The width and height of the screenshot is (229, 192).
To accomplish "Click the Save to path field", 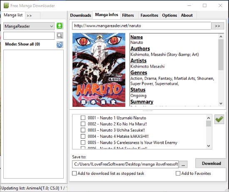I will coord(125,164).
